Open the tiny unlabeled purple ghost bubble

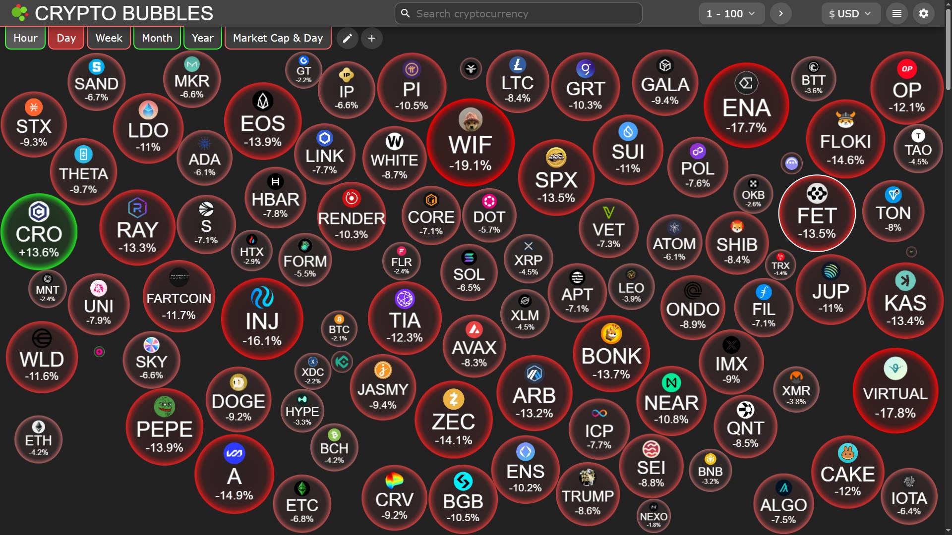pos(792,163)
